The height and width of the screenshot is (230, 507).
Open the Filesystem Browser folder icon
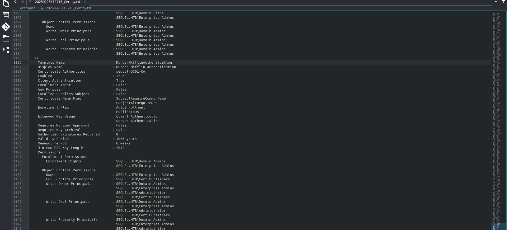(6, 38)
